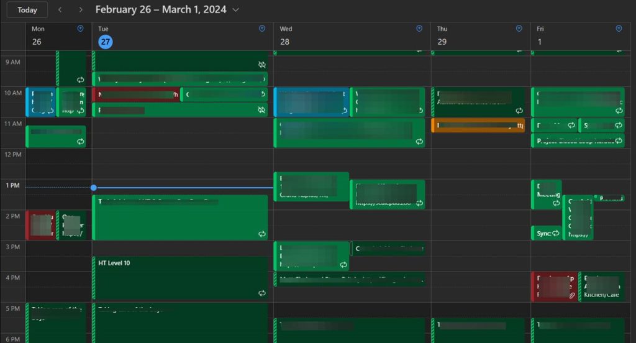The height and width of the screenshot is (343, 636).
Task: Open the February 26 – March 1 date picker
Action: pyautogui.click(x=167, y=10)
